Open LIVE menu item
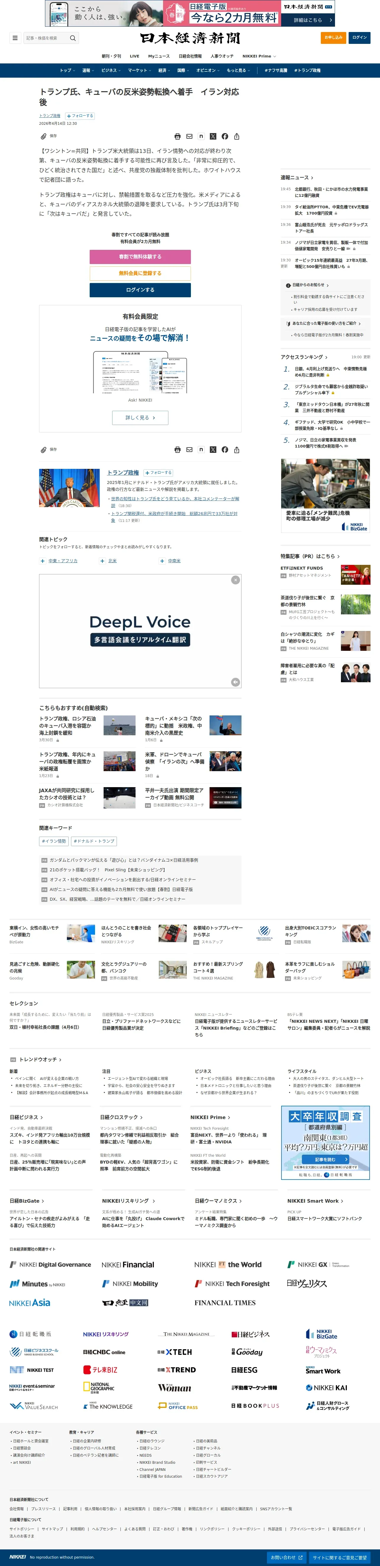The width and height of the screenshot is (380, 1566). (x=135, y=56)
